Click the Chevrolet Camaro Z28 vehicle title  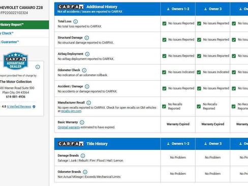[x=21, y=8]
